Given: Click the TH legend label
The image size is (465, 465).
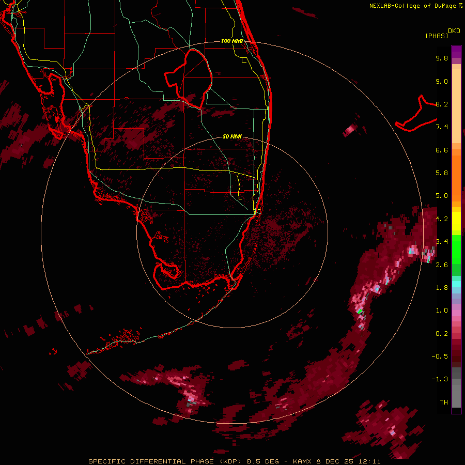Looking at the screenshot, I should pos(444,402).
